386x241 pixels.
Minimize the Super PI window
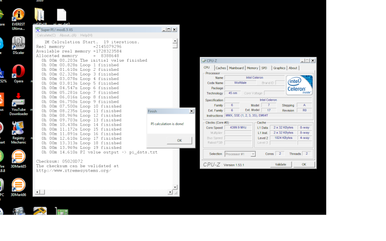tap(164, 29)
